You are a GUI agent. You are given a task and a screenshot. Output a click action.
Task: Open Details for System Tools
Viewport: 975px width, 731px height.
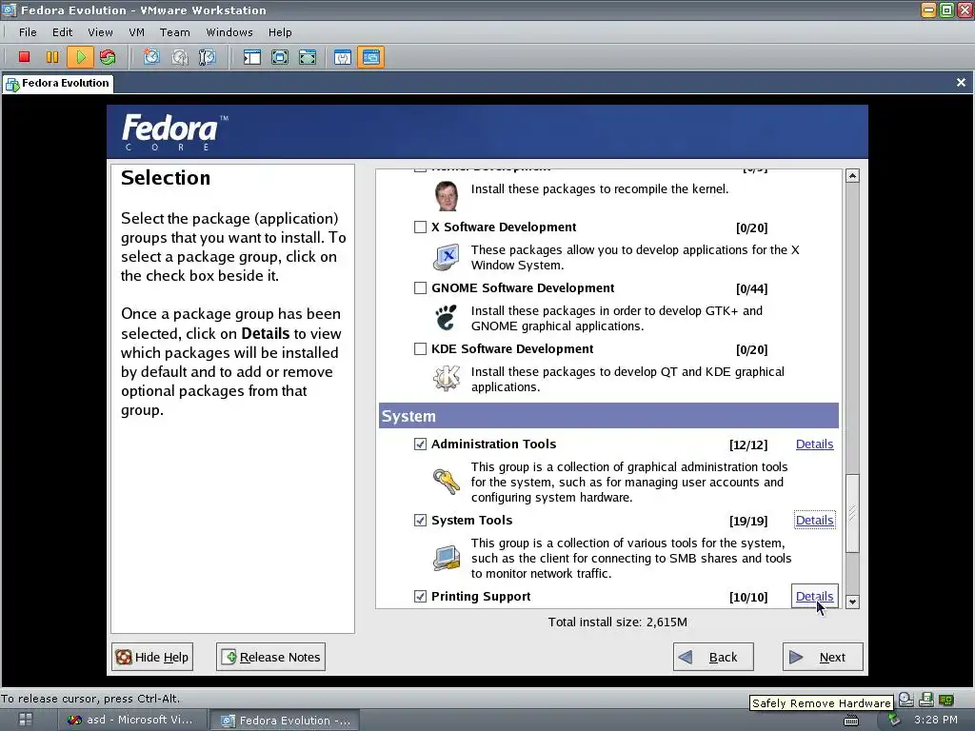tap(814, 521)
